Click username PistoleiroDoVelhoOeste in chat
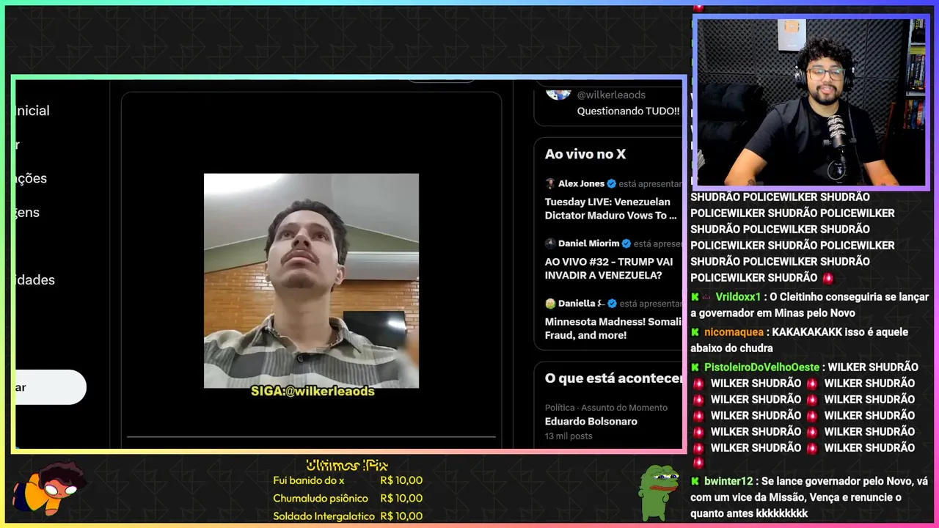This screenshot has width=939, height=528. point(761,367)
